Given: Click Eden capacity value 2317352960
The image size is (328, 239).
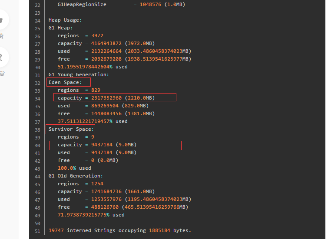Looking at the screenshot, I should 106,98.
